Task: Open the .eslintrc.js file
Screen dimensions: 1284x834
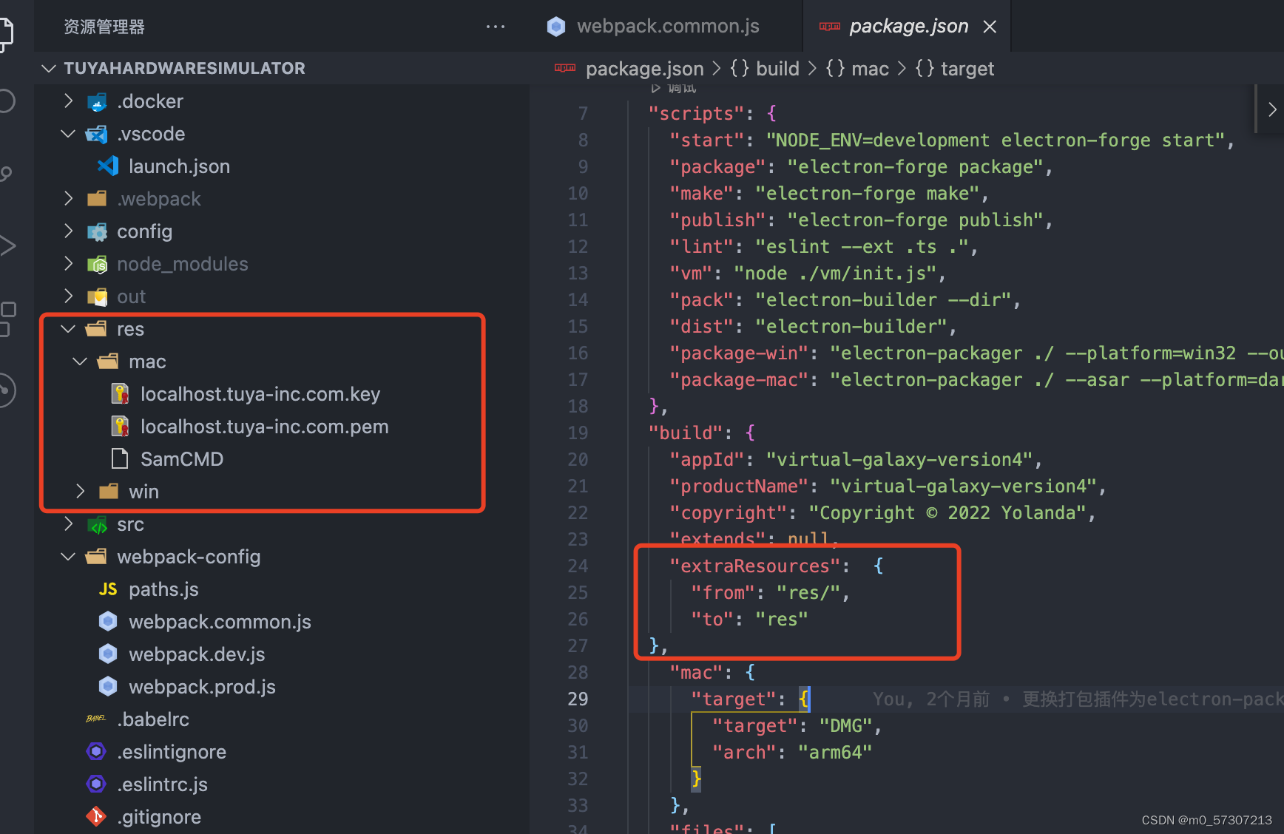Action: [162, 784]
